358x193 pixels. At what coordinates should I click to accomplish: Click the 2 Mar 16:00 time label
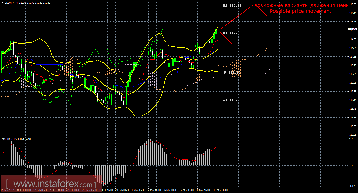tap(155, 190)
